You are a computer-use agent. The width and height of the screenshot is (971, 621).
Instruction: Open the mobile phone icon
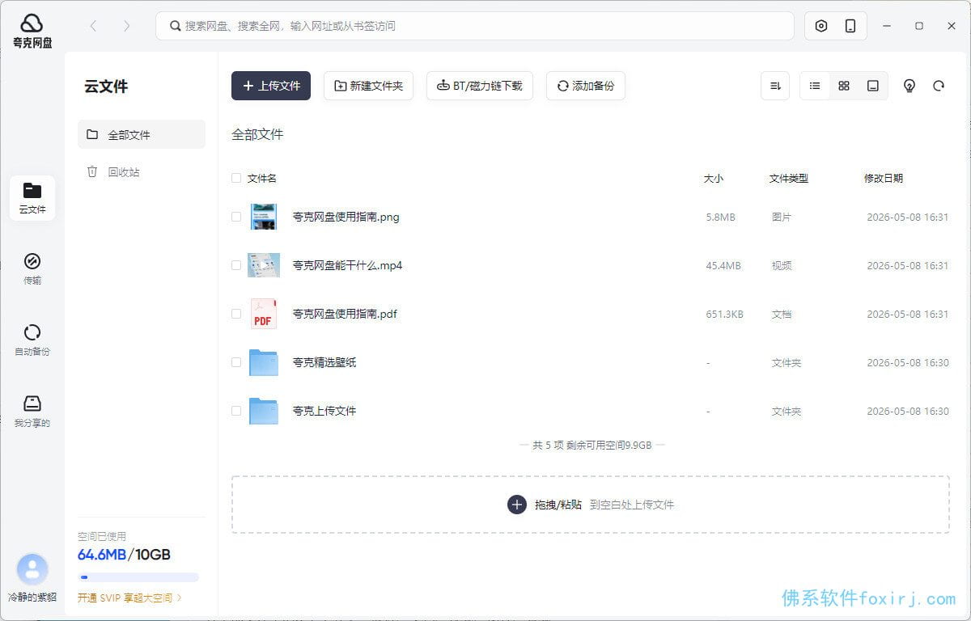(x=850, y=26)
